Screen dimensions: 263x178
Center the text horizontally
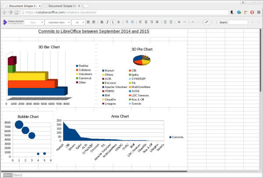pos(146,22)
